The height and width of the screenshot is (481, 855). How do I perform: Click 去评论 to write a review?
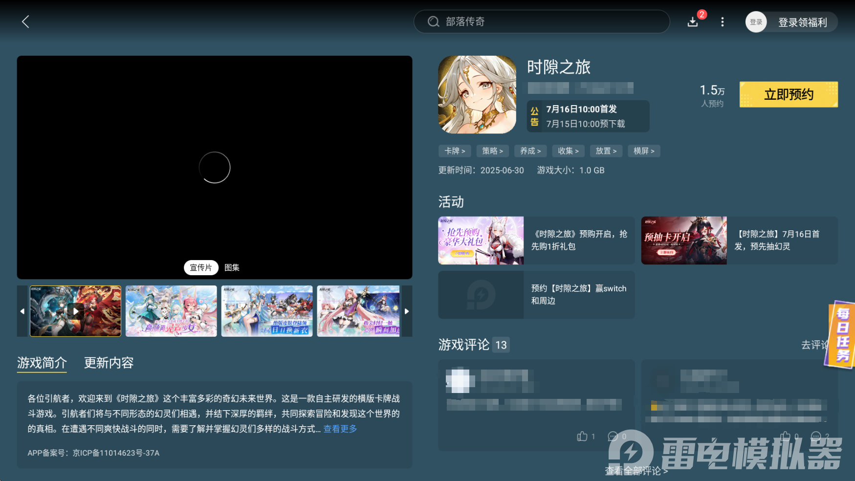point(814,345)
